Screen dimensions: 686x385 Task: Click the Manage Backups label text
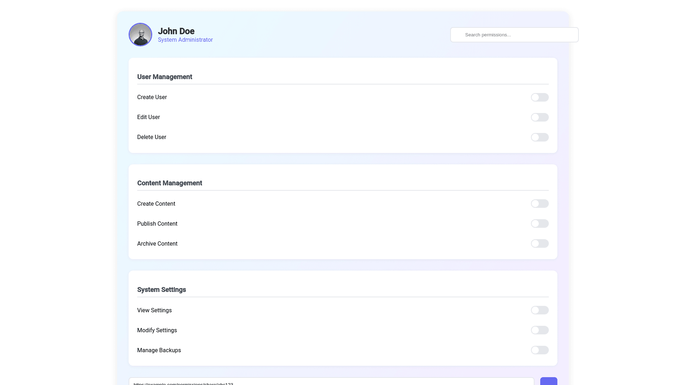click(159, 350)
